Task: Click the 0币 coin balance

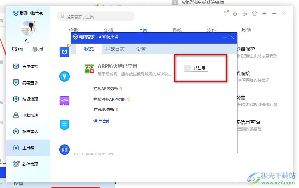Action: pyautogui.click(x=38, y=49)
